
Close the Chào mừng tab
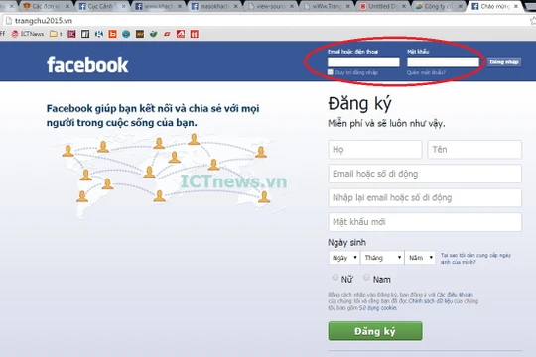[x=516, y=6]
